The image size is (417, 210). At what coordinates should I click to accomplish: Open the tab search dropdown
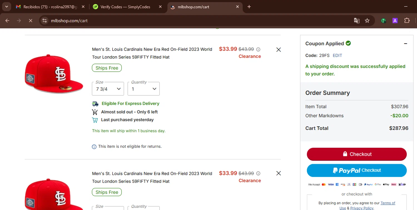click(6, 7)
